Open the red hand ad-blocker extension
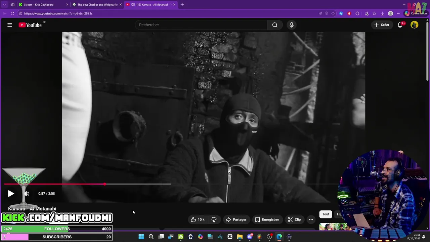Viewport: 430px width, 242px height. pyautogui.click(x=349, y=13)
